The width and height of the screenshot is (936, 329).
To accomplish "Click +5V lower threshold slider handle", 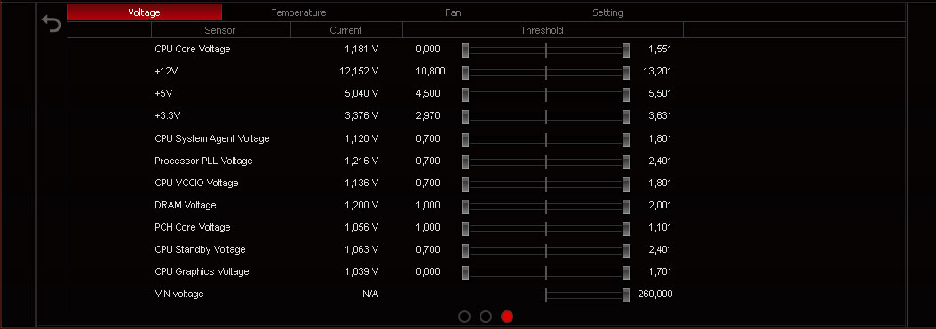I will tap(465, 95).
